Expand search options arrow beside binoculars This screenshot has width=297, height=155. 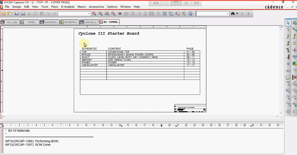point(237,14)
